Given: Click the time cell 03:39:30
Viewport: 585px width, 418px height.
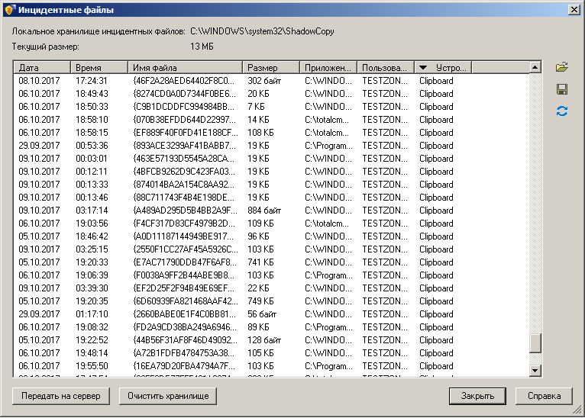Looking at the screenshot, I should point(92,288).
